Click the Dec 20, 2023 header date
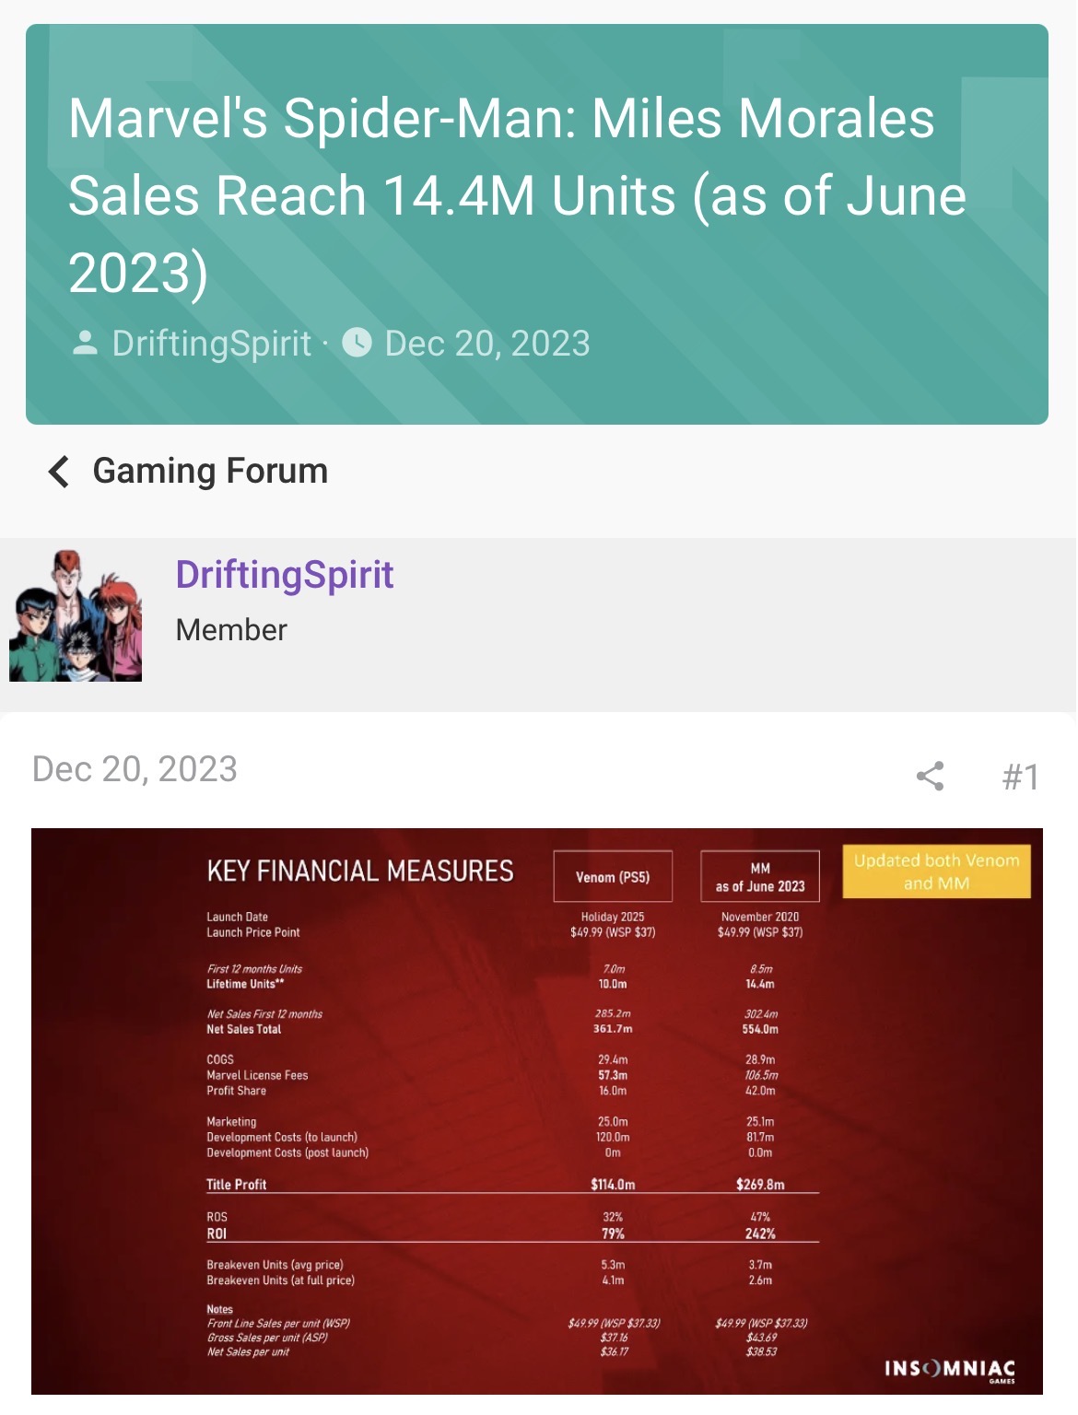 coord(487,344)
